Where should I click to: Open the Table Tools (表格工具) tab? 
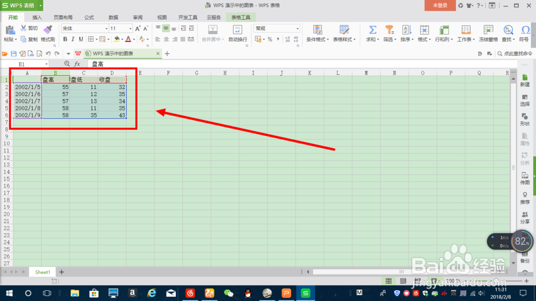point(241,18)
